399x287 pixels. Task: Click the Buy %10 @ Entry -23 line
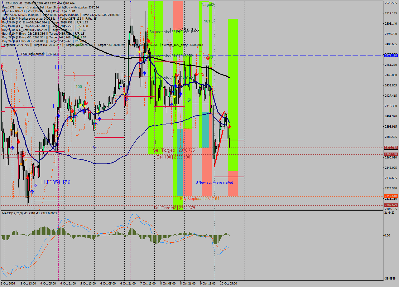click(x=43, y=33)
